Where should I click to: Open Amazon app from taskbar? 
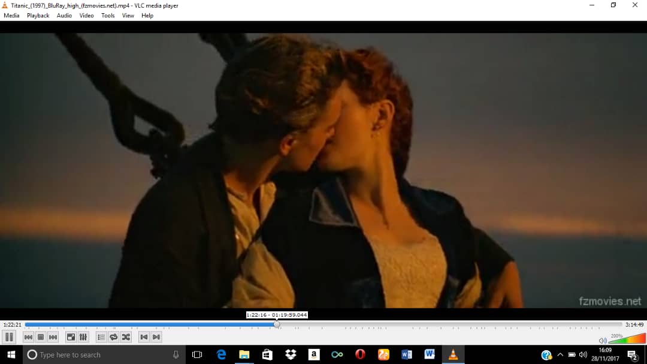pos(314,354)
